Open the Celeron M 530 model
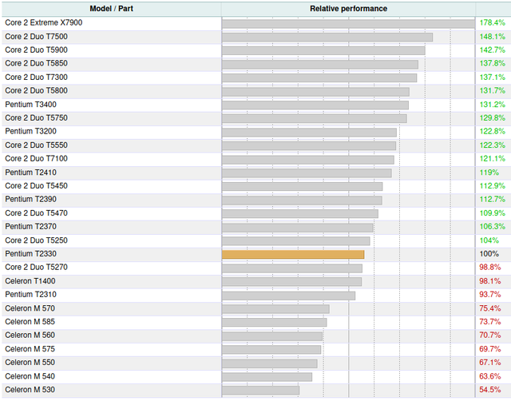 [30, 389]
